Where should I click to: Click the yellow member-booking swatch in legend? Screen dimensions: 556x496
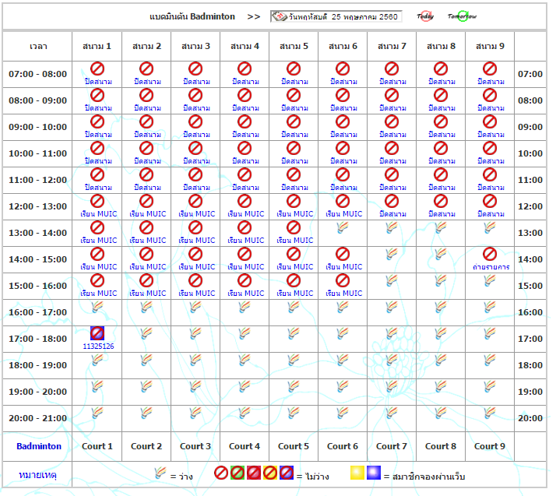pos(357,473)
